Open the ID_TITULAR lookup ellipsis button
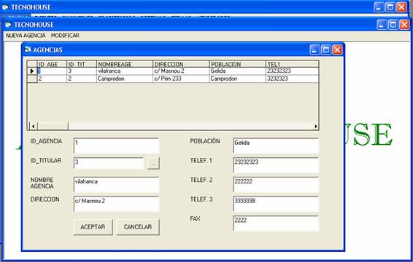This screenshot has height=262, width=413. click(x=153, y=164)
